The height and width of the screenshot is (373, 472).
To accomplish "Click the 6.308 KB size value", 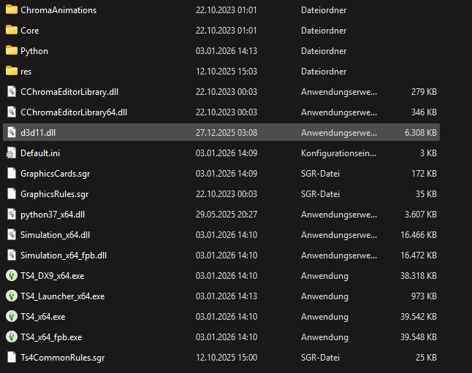I will pos(421,133).
